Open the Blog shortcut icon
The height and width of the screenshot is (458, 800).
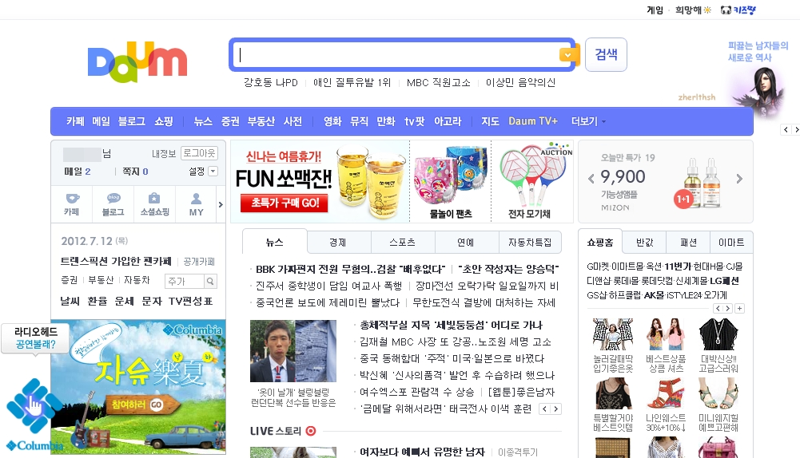(113, 204)
